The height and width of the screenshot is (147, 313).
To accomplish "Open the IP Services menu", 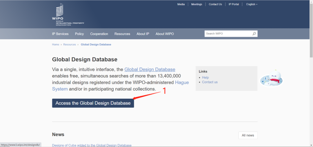I will [60, 34].
